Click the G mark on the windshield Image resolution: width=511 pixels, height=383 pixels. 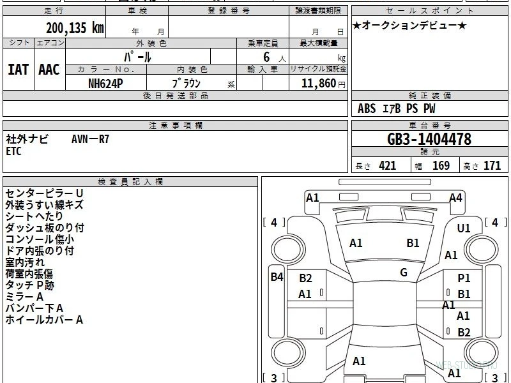404,273
